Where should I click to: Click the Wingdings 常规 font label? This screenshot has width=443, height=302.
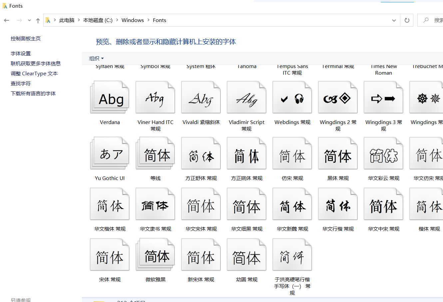427,122
